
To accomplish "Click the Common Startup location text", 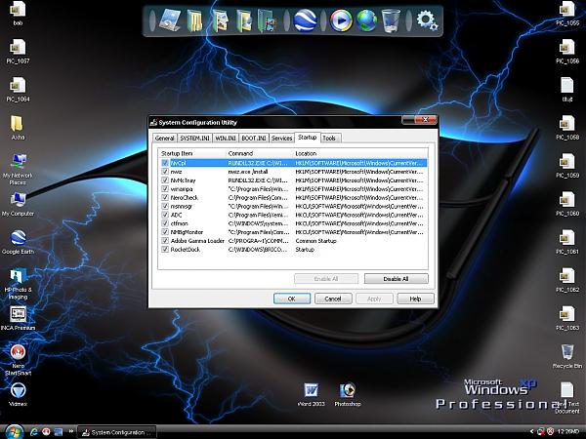I will coord(315,241).
